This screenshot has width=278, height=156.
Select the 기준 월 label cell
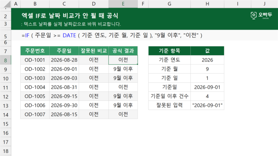point(169,69)
